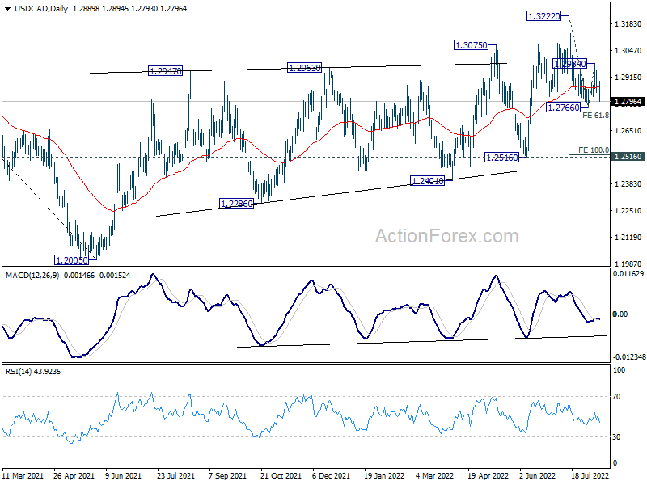Click the FE 100.0 Fibonacci level label
Screen dimensions: 647x485
[594, 150]
